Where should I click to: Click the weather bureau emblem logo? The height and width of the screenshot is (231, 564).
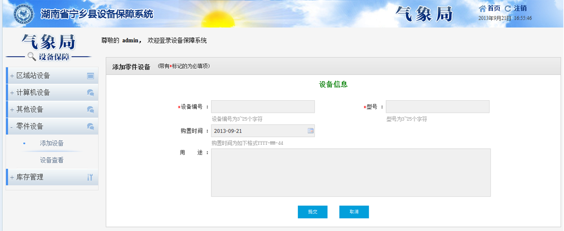click(23, 14)
